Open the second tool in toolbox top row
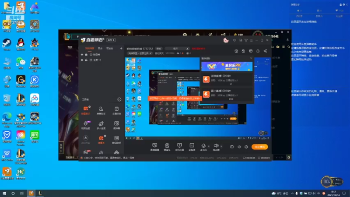This screenshot has height=197, width=350. coord(101,111)
